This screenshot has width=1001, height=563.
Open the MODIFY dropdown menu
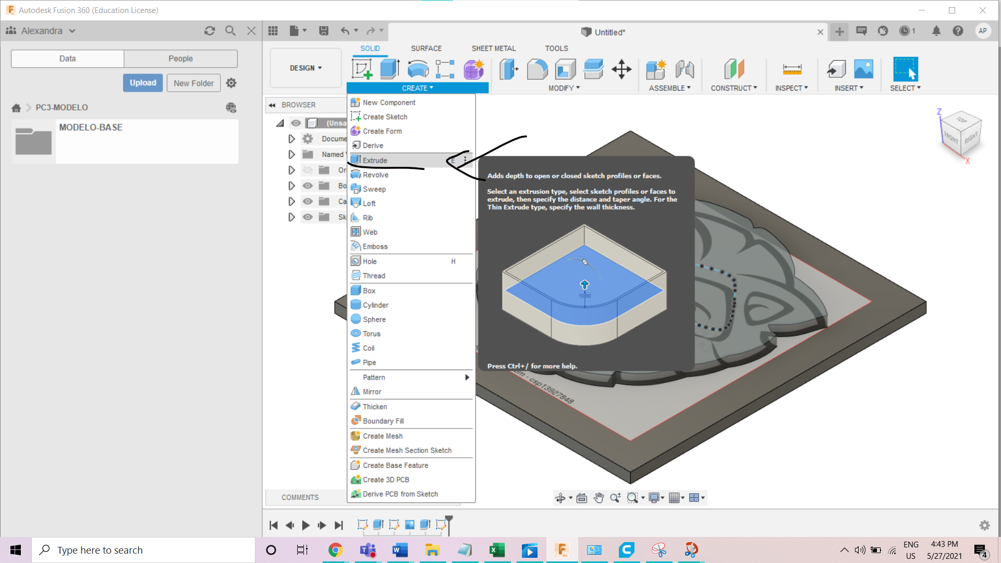564,88
